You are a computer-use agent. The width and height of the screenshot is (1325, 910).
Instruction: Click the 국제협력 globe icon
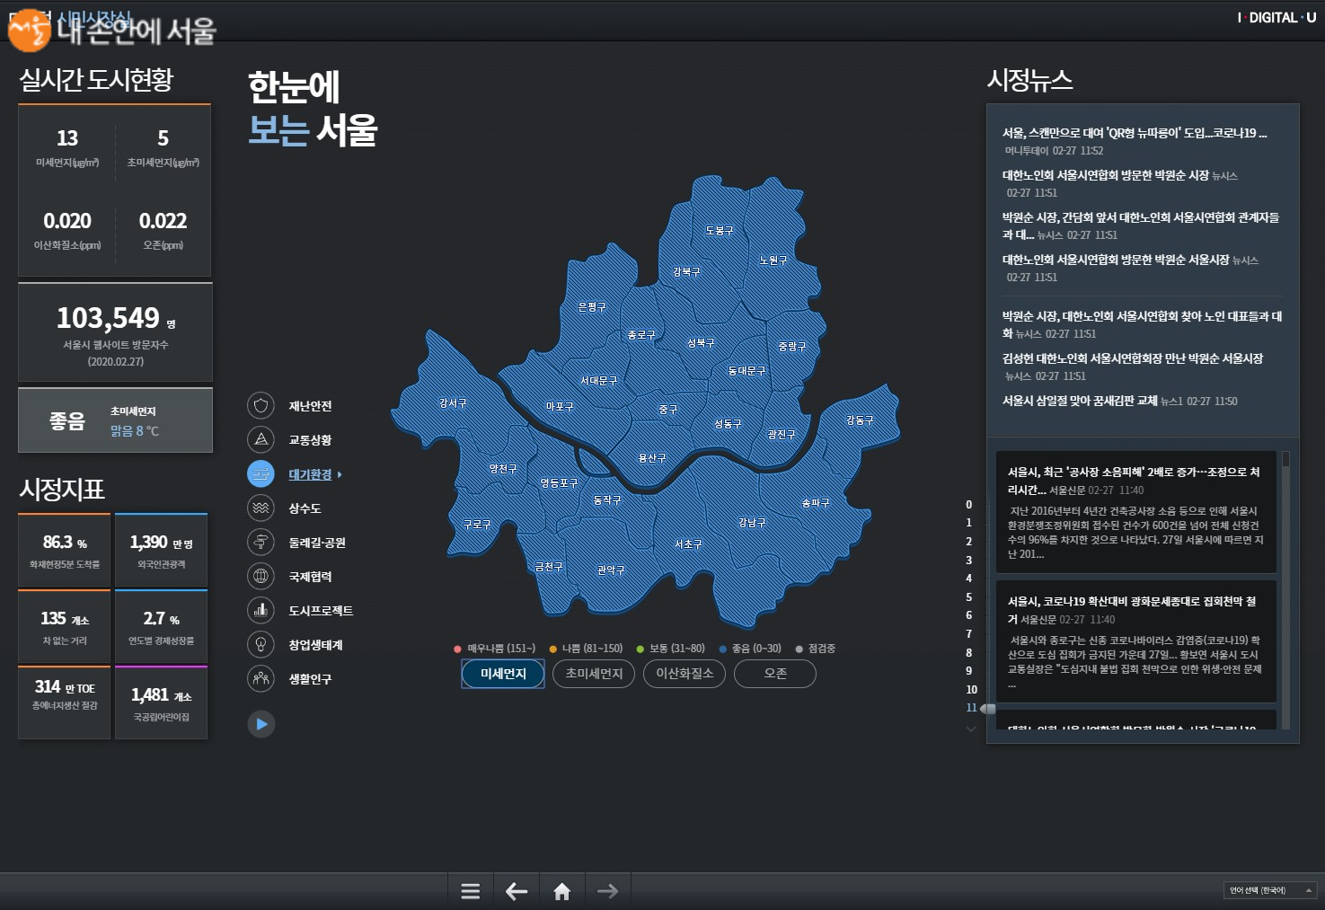click(261, 576)
